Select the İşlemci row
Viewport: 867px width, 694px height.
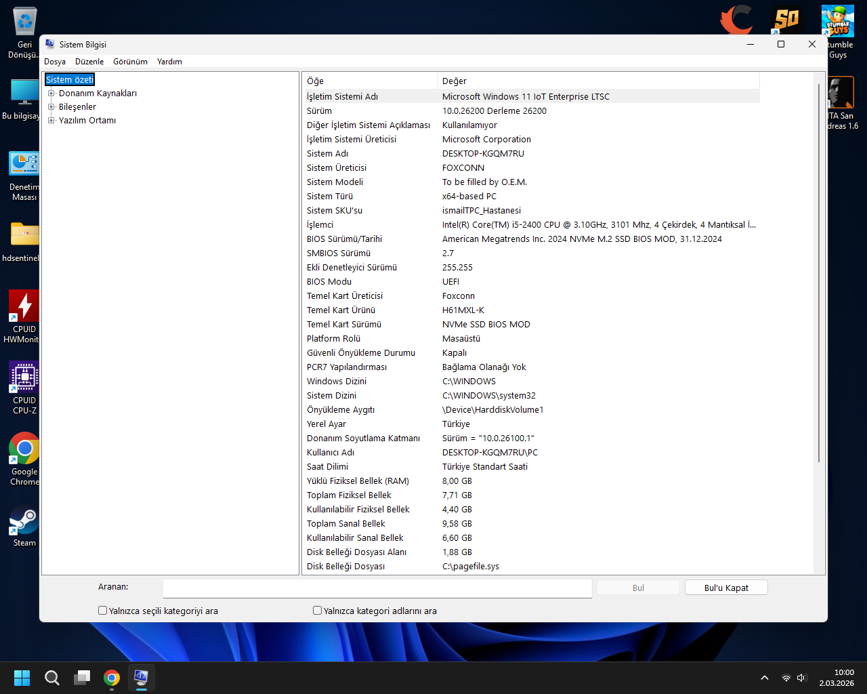pyautogui.click(x=531, y=225)
